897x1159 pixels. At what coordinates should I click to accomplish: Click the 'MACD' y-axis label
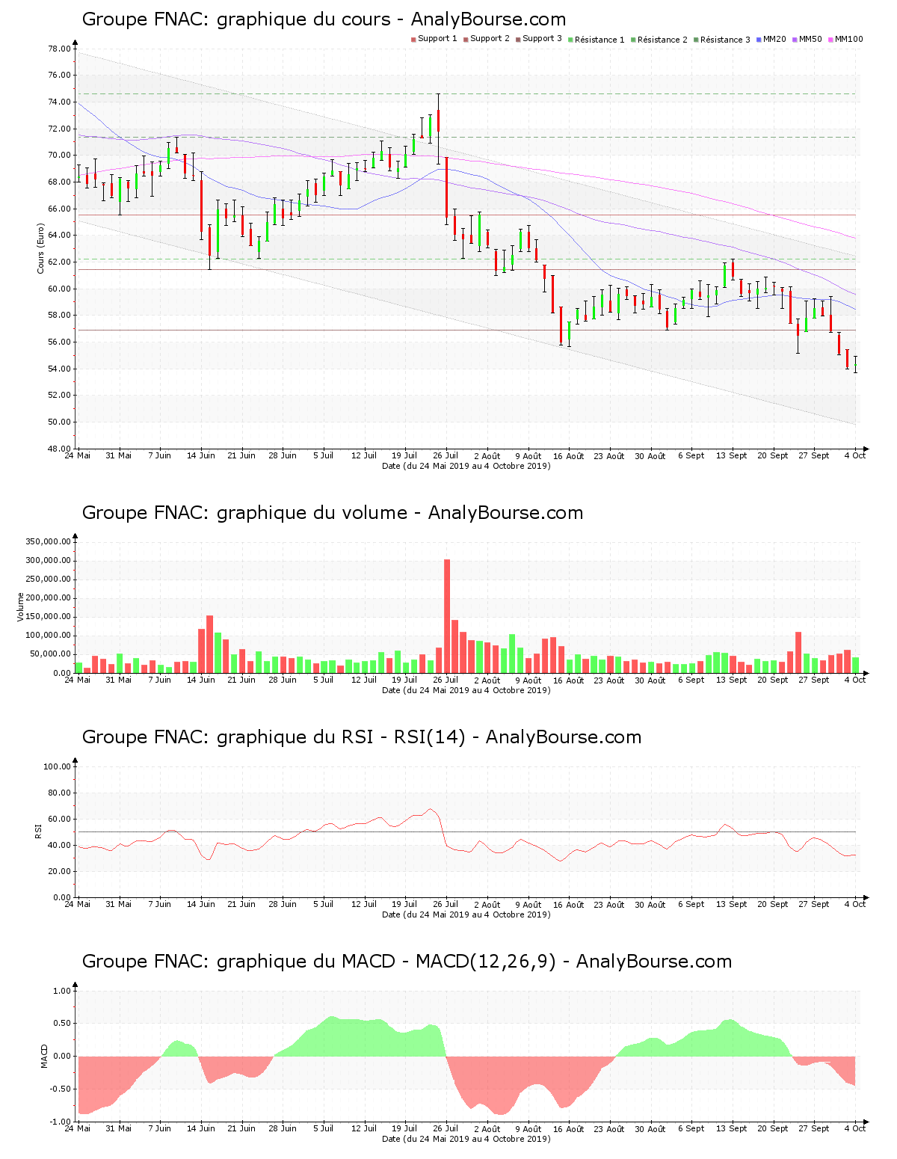coord(44,1056)
